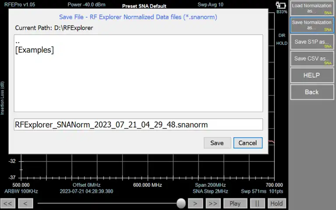This screenshot has width=336, height=210.
Task: Click the sweep playback slider handle
Action: 181,203
